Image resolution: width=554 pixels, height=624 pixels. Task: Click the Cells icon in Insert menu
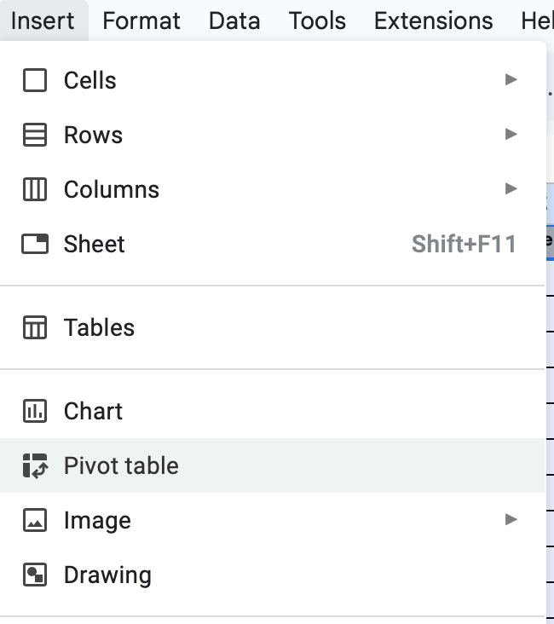point(35,81)
